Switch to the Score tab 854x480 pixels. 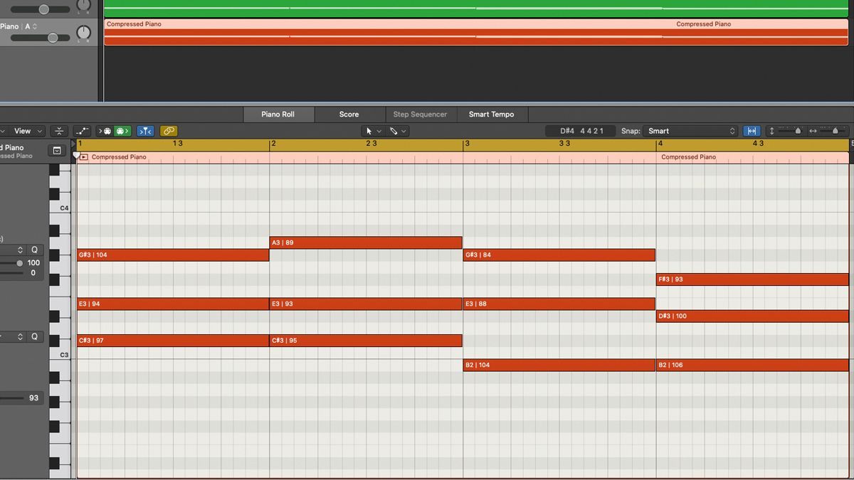[349, 114]
